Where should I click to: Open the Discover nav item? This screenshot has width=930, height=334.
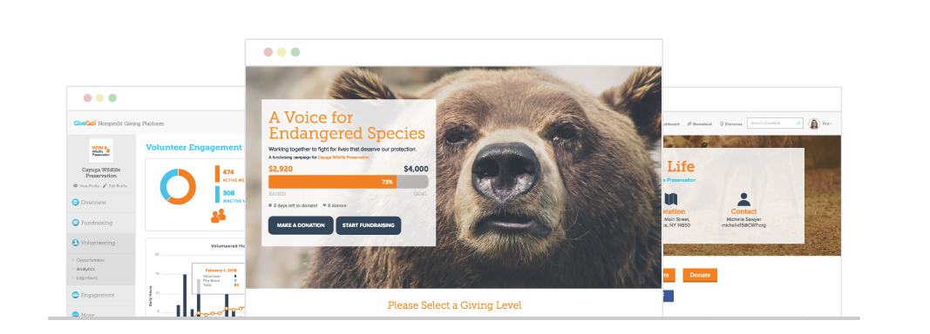pos(730,124)
